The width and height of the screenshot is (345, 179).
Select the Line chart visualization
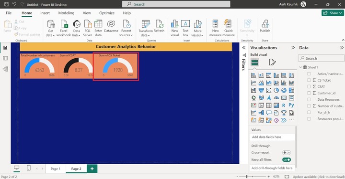pyautogui.click(x=253, y=83)
